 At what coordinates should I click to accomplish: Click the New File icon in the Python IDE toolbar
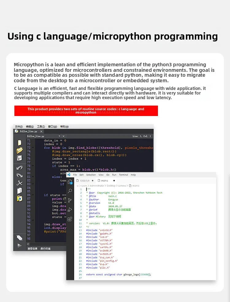[x=19, y=143]
